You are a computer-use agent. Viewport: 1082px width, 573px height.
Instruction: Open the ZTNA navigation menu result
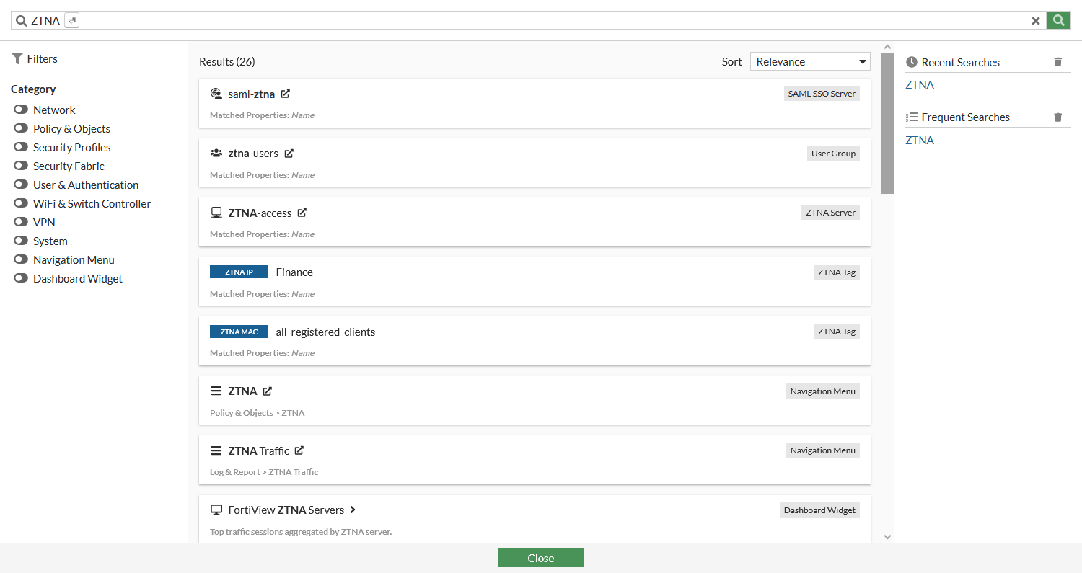(242, 391)
